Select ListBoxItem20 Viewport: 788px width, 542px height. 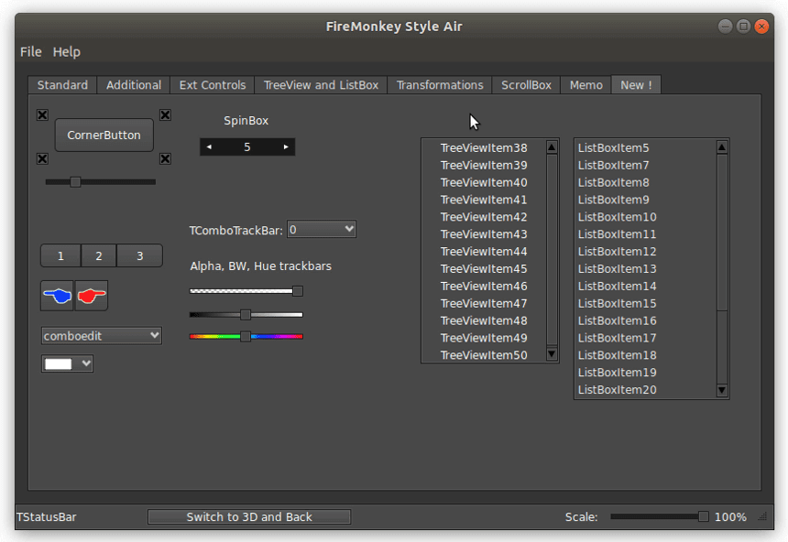pyautogui.click(x=618, y=390)
